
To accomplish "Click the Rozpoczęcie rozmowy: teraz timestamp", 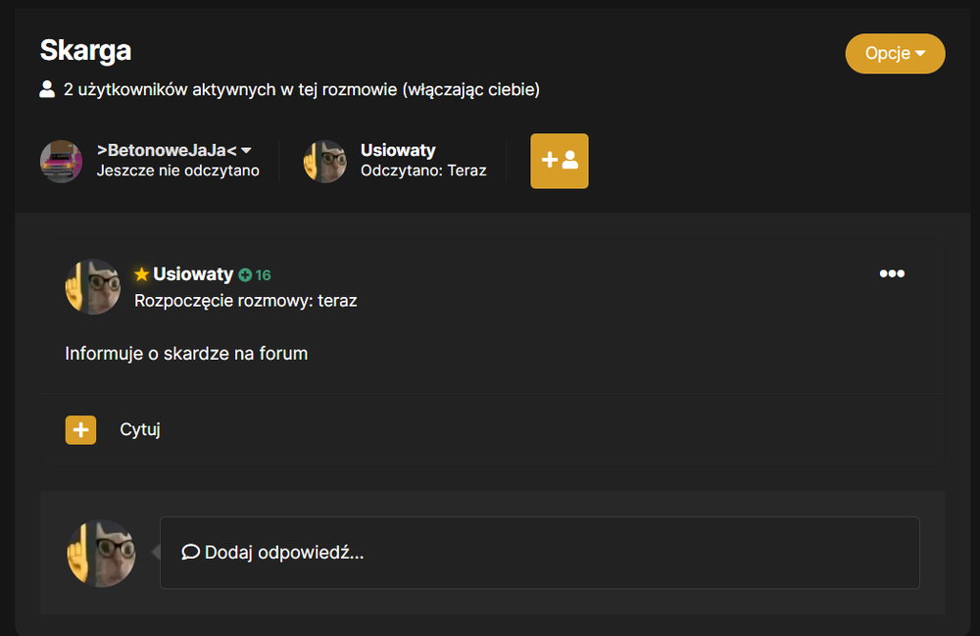I will 246,301.
